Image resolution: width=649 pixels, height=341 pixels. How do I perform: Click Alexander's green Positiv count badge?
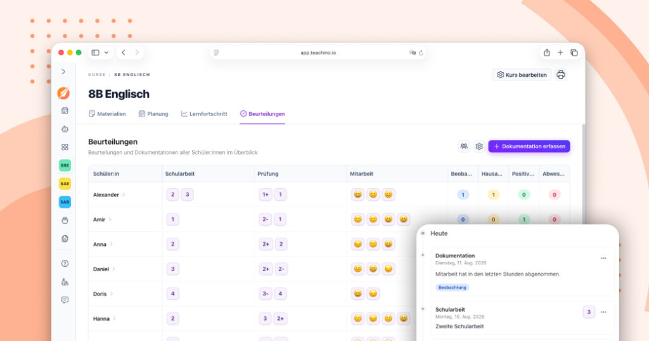click(x=524, y=195)
